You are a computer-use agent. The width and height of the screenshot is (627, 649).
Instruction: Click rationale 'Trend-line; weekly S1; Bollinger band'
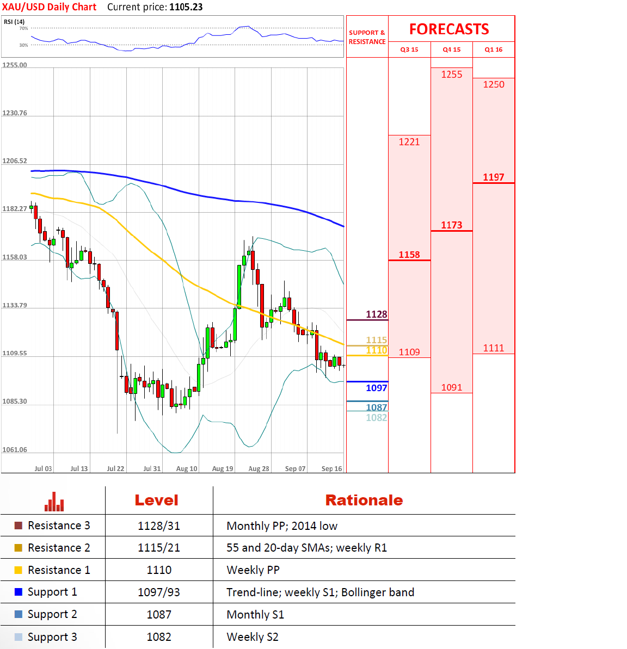[x=321, y=592]
